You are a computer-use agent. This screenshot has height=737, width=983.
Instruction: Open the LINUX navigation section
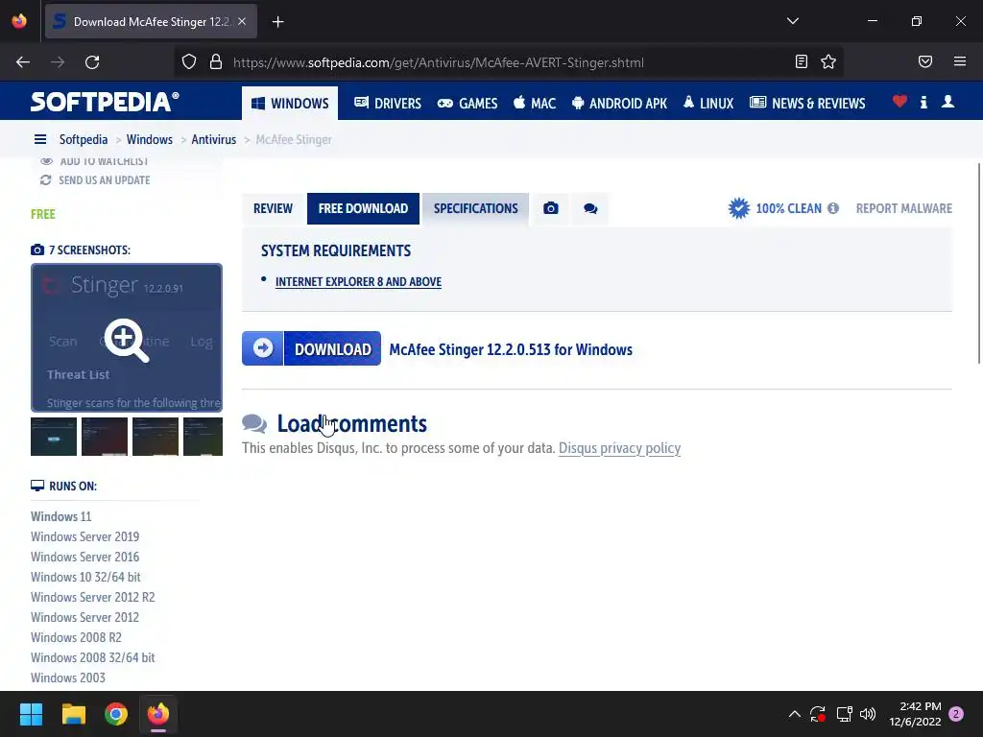click(708, 104)
